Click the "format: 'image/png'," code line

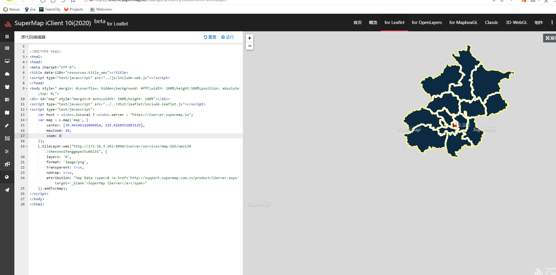pyautogui.click(x=67, y=162)
